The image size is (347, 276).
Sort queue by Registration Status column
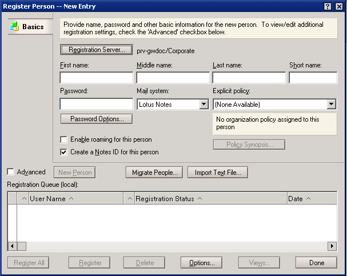pos(210,198)
